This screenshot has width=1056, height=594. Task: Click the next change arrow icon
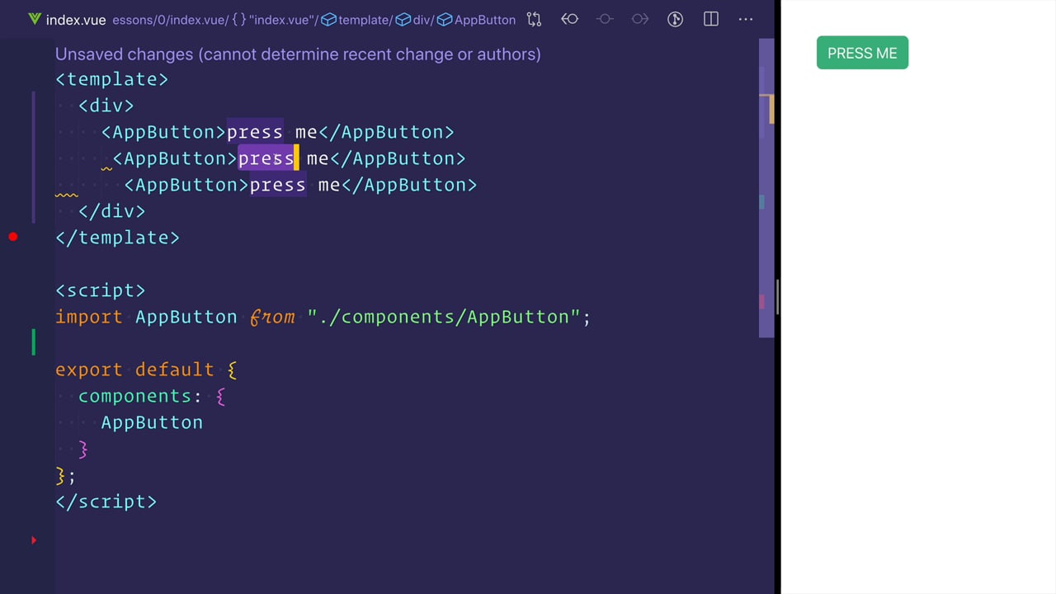pos(640,19)
